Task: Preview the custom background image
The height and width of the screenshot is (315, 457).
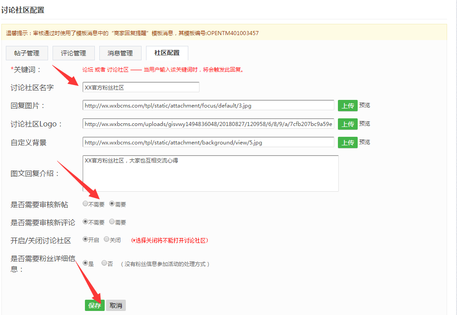Action: 364,142
